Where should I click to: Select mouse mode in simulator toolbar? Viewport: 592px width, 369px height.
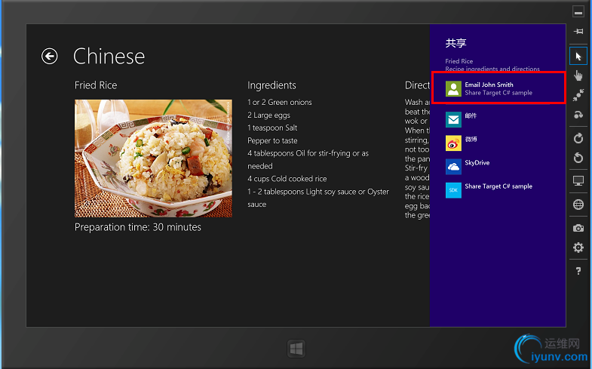[x=578, y=57]
